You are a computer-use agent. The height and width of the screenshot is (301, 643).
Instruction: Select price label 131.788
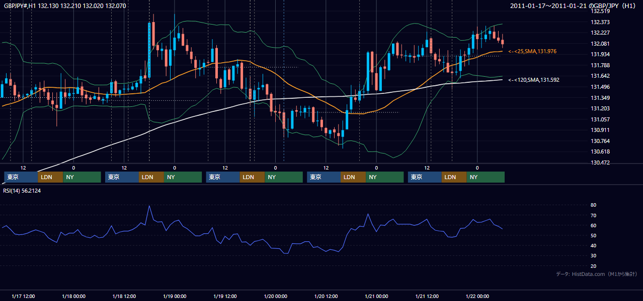[600, 65]
